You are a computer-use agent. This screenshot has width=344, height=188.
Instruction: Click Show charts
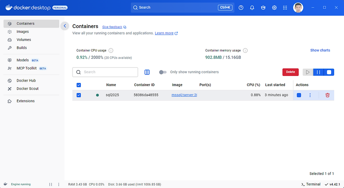tap(320, 50)
